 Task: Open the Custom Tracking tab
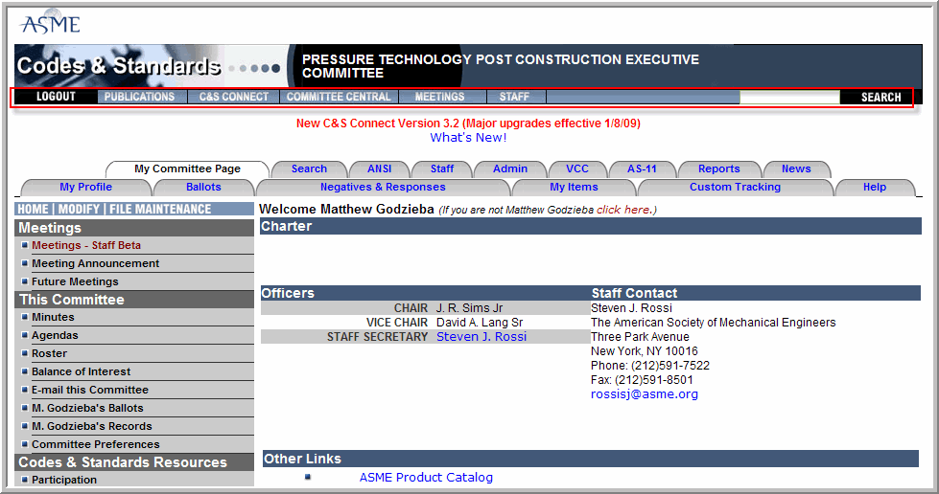pyautogui.click(x=735, y=187)
